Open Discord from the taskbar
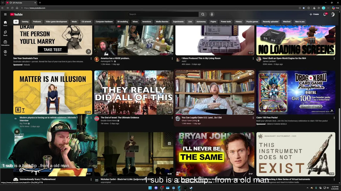 (x=156, y=188)
